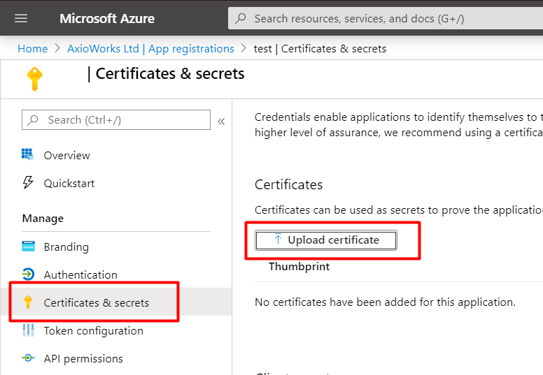Screen dimensions: 543x375
Task: Click the search magnifier icon in top bar
Action: click(x=241, y=18)
